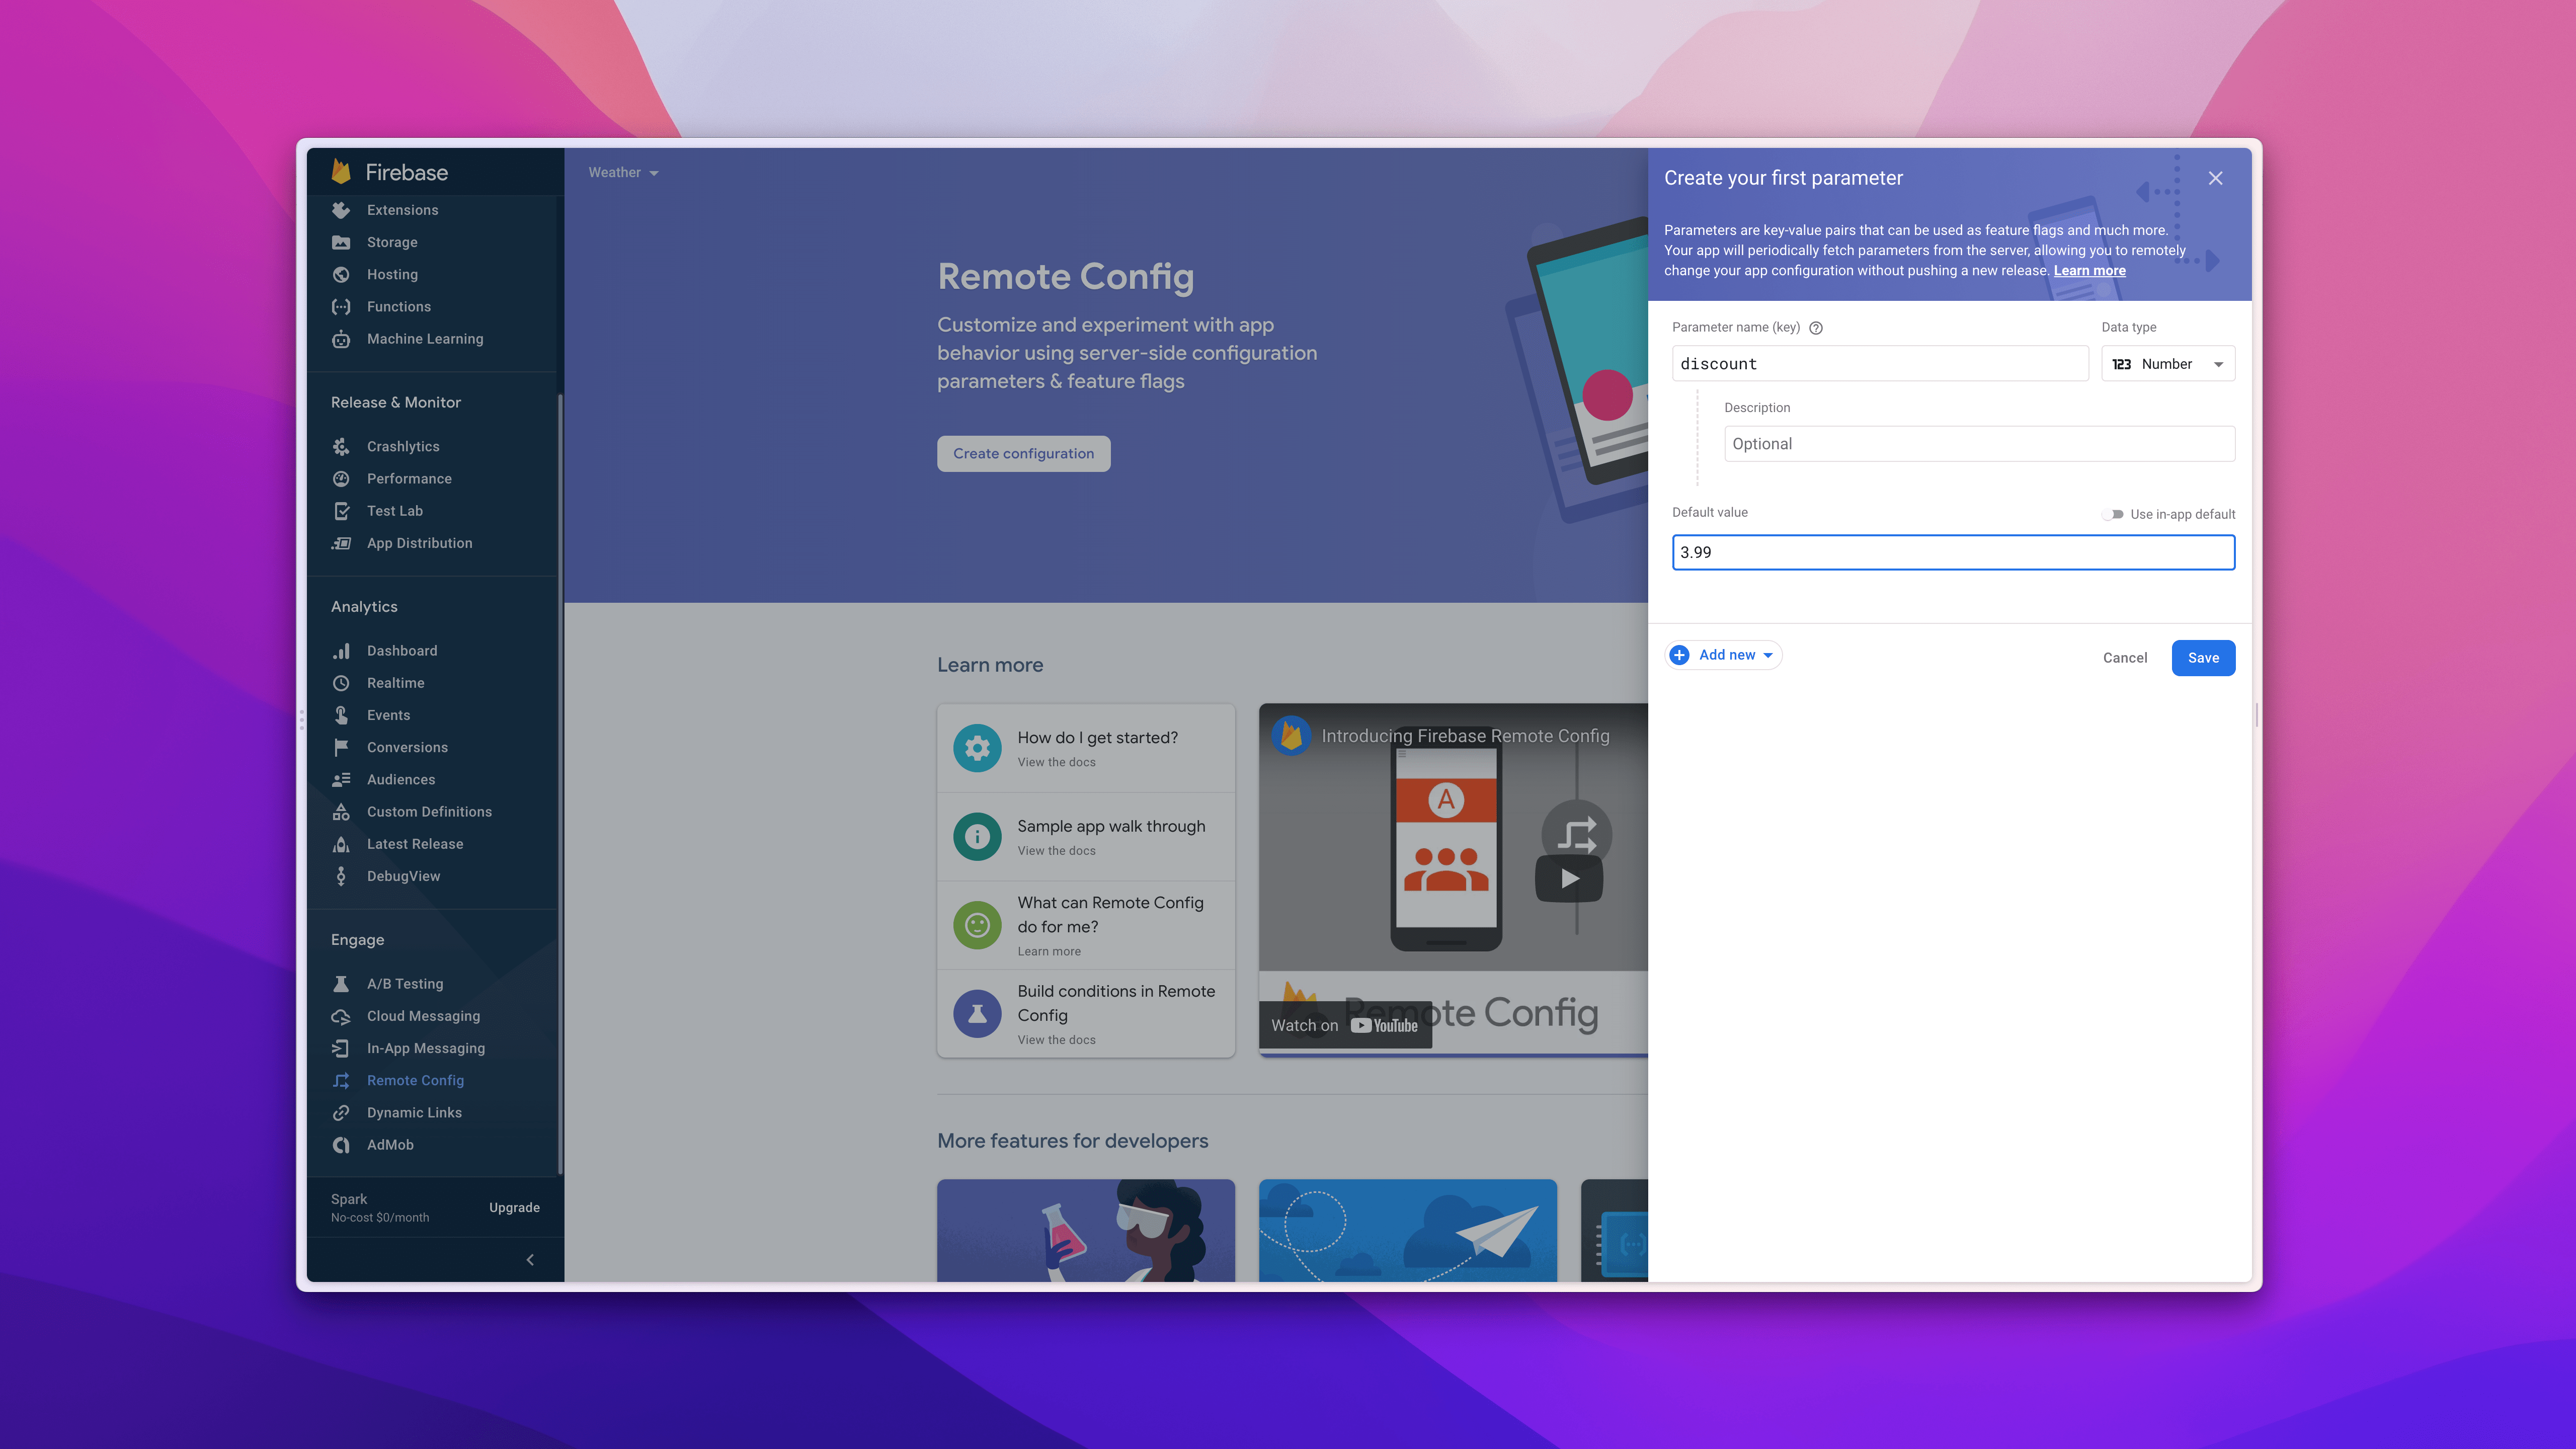This screenshot has height=1449, width=2576.
Task: Click the Save button
Action: pyautogui.click(x=2202, y=658)
